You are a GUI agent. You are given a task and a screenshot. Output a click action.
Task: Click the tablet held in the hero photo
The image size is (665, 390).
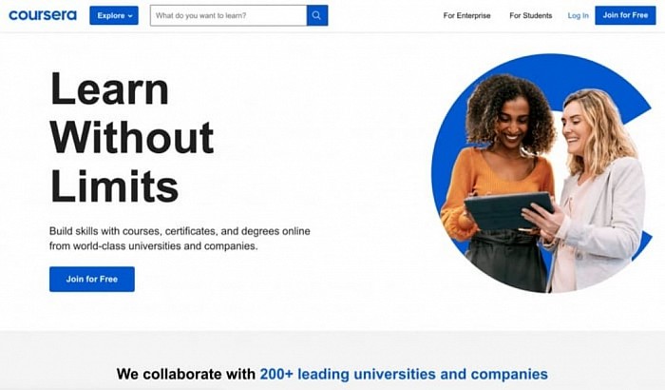pos(508,211)
